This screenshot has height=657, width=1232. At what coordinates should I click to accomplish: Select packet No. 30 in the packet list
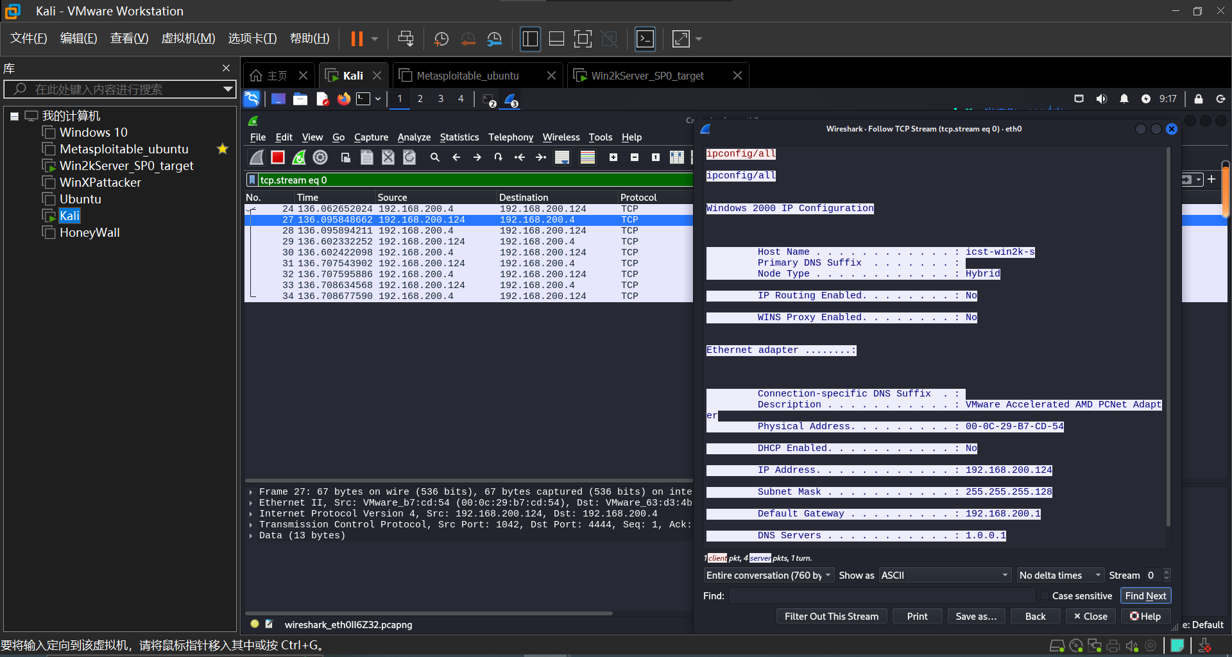click(468, 253)
